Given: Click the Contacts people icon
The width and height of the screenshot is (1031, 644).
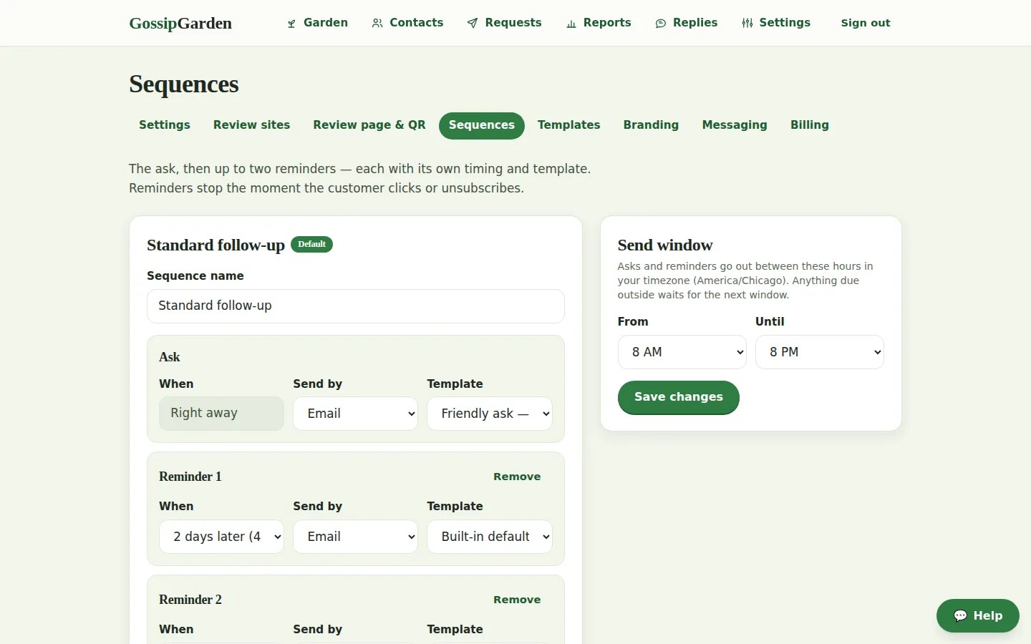Looking at the screenshot, I should (377, 24).
